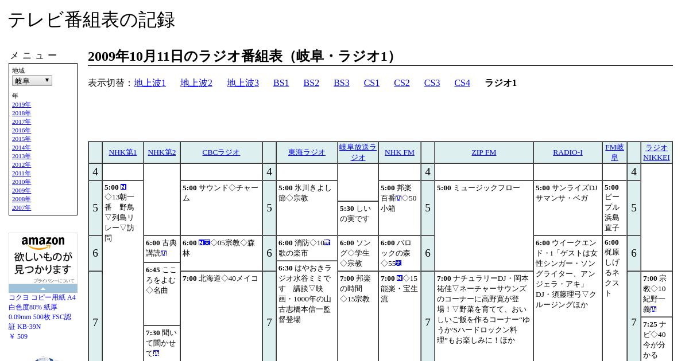
Task: Open the 2012年 archive link
Action: (x=21, y=164)
